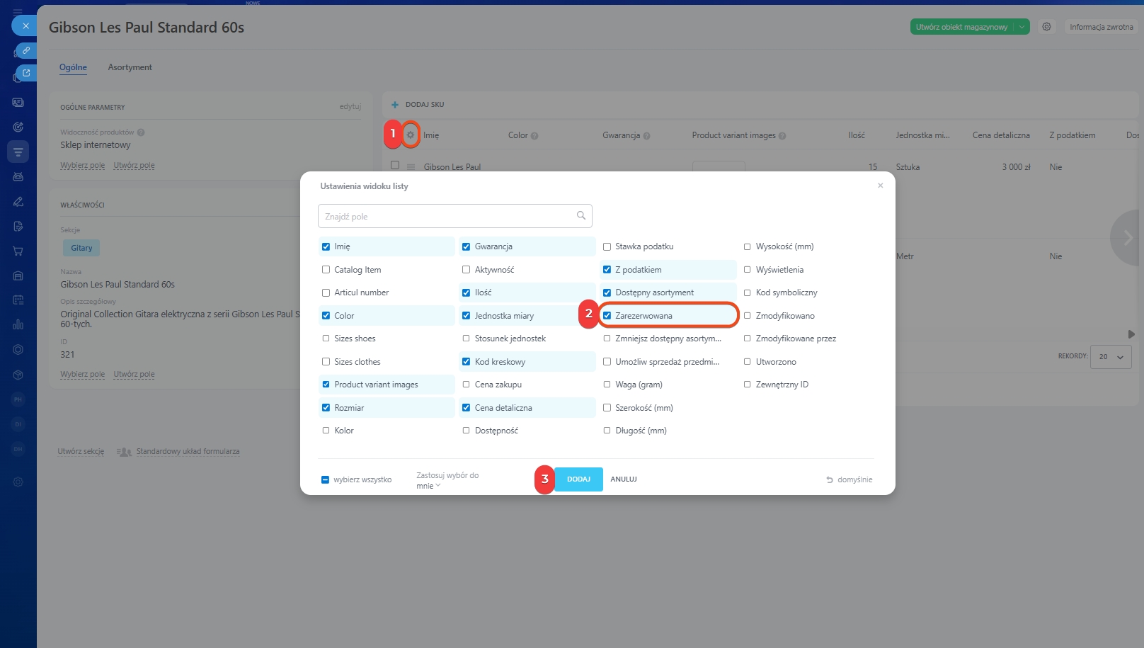1144x648 pixels.
Task: Uncheck the Kod kreskowy checkbox
Action: [466, 362]
